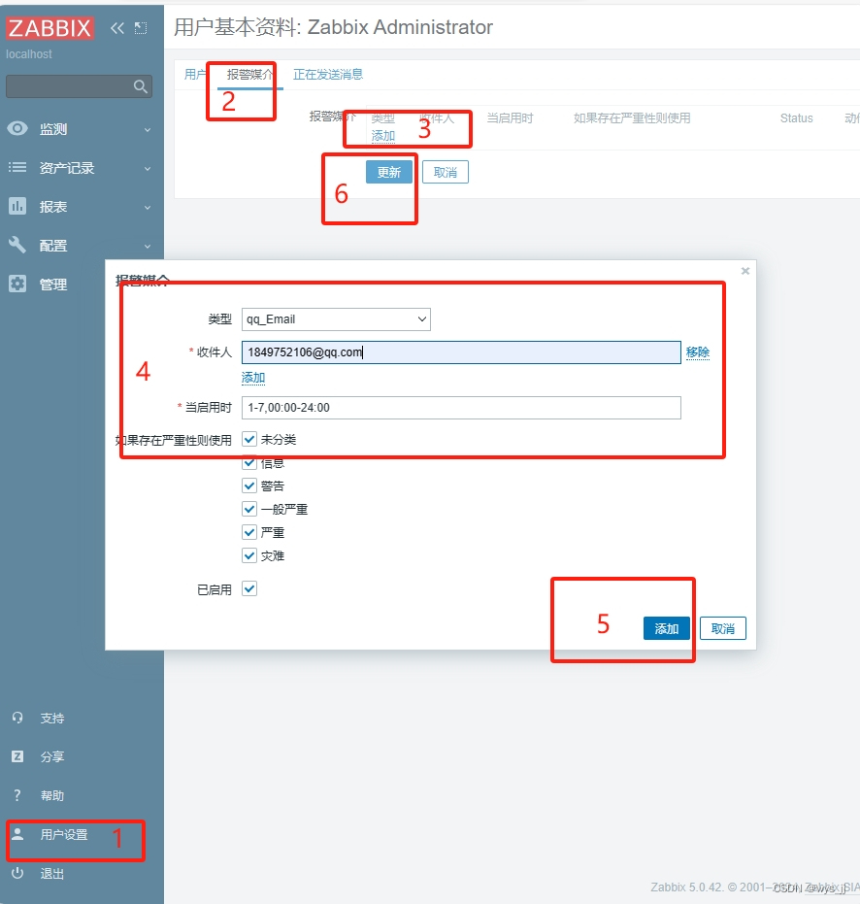
Task: Click the 帮助 question mark icon
Action: (x=17, y=795)
